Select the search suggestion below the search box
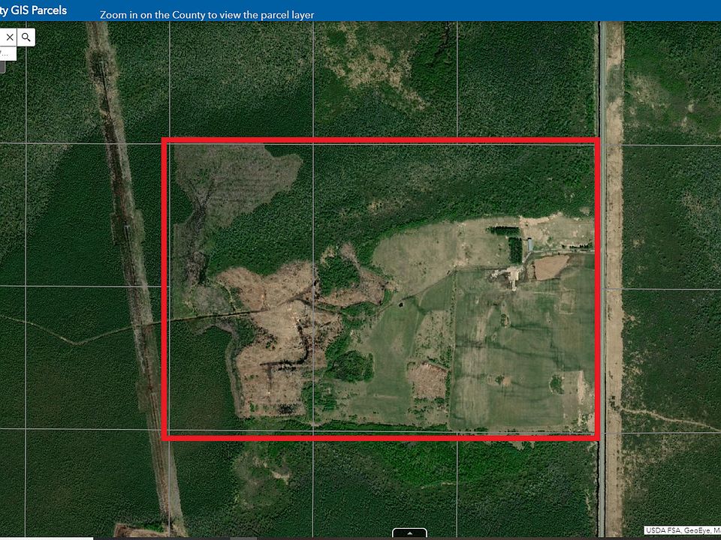Image resolution: width=721 pixels, height=540 pixels. pos(8,53)
